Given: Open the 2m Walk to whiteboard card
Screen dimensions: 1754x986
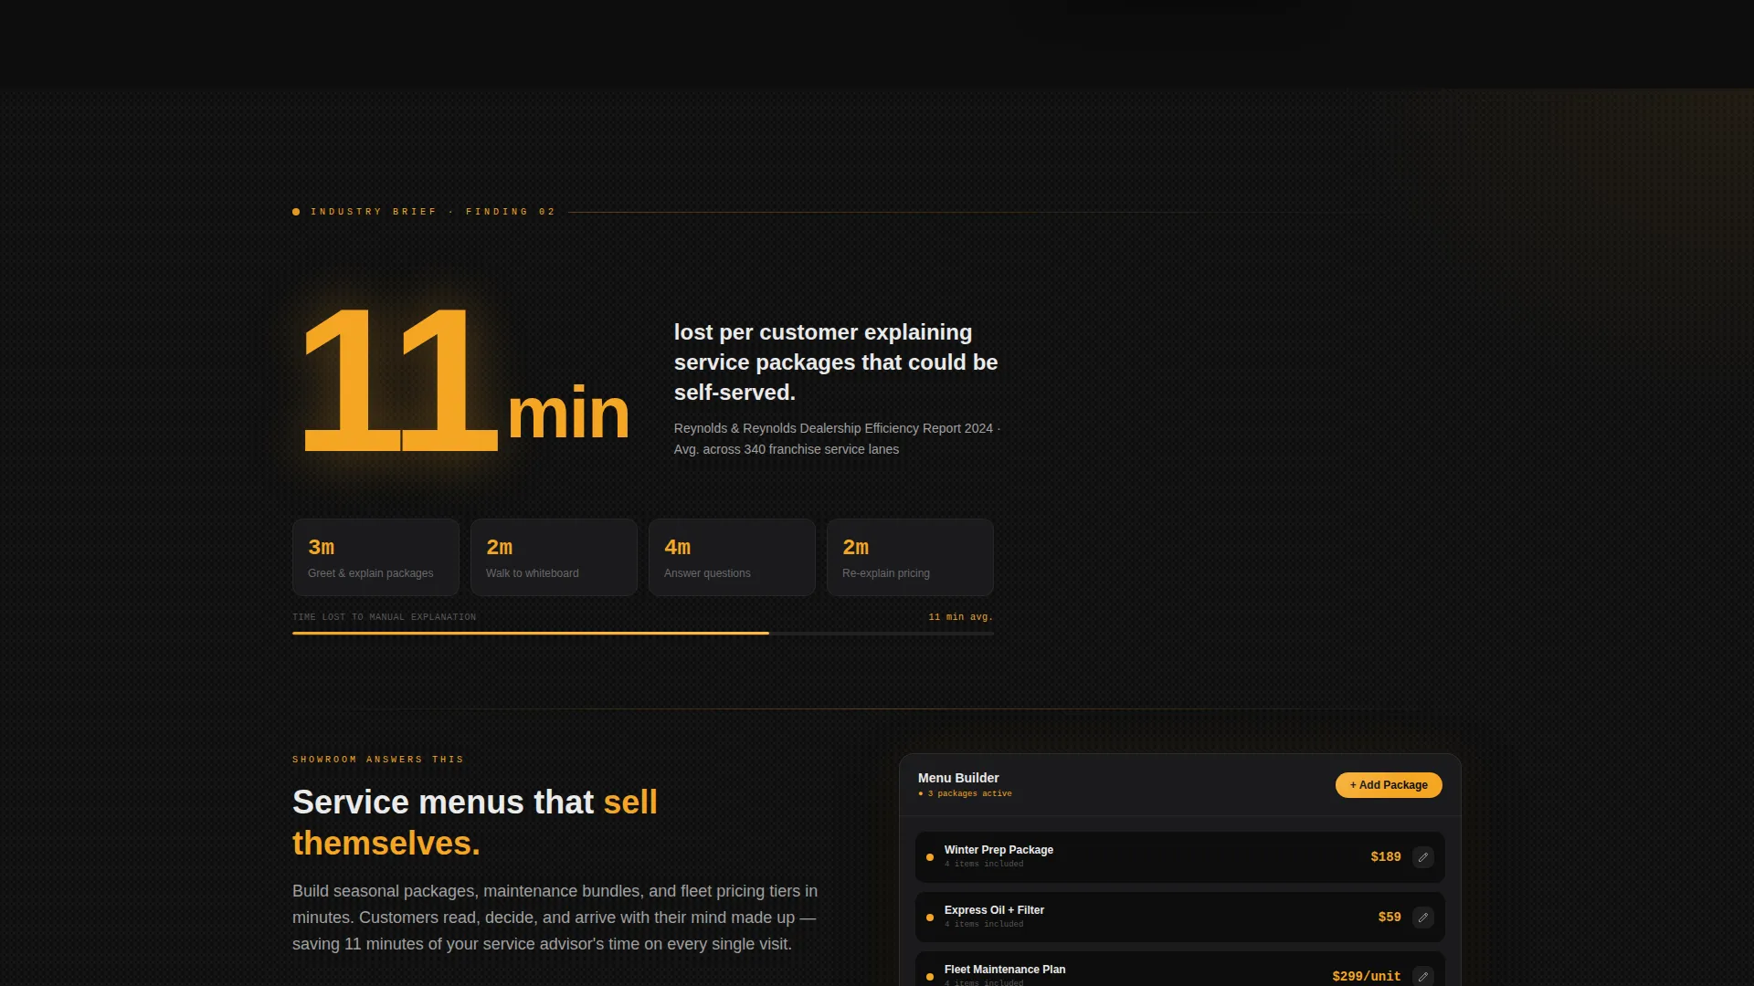Looking at the screenshot, I should (x=554, y=558).
